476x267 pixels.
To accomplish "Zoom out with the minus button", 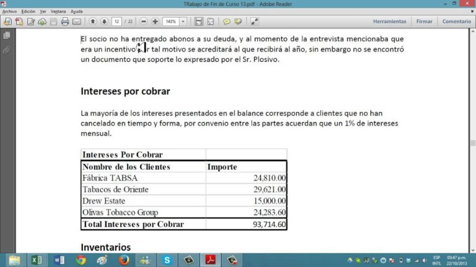I will 144,22.
